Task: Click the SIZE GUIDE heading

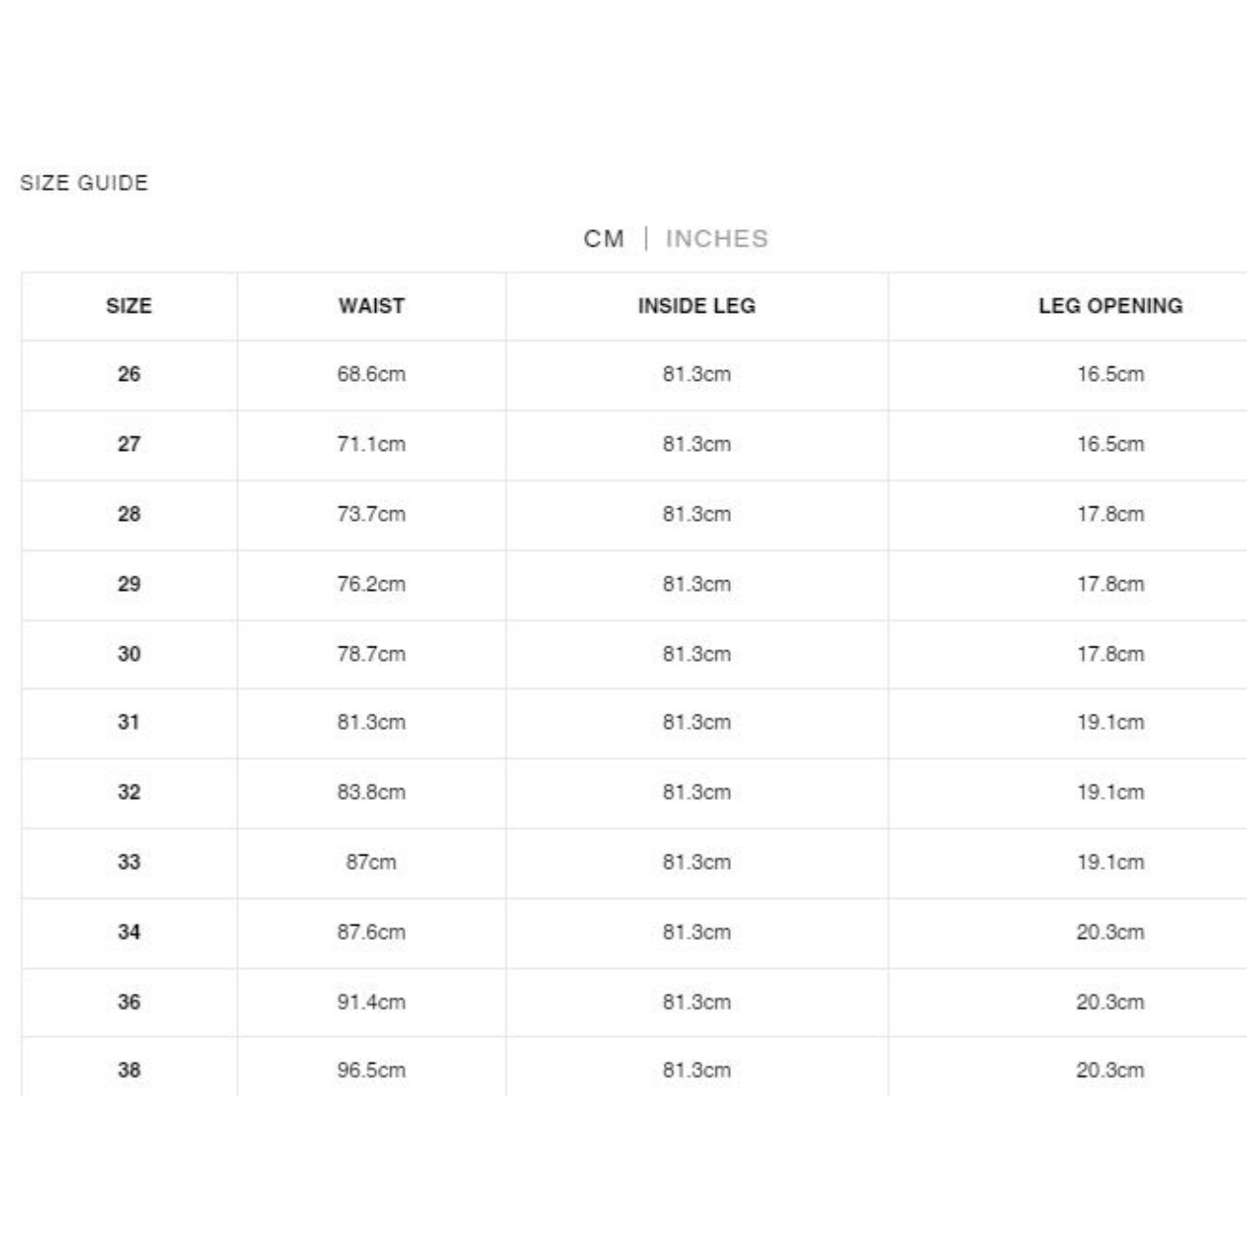Action: pyautogui.click(x=84, y=183)
